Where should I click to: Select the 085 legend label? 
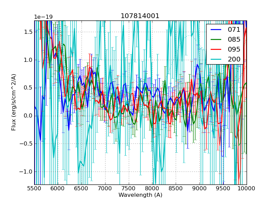click(x=234, y=39)
